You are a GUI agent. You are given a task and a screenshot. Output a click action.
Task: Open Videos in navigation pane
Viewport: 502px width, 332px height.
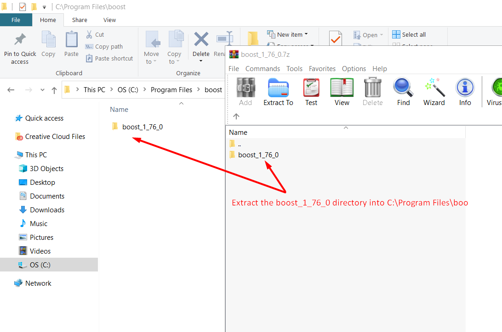[x=35, y=251]
